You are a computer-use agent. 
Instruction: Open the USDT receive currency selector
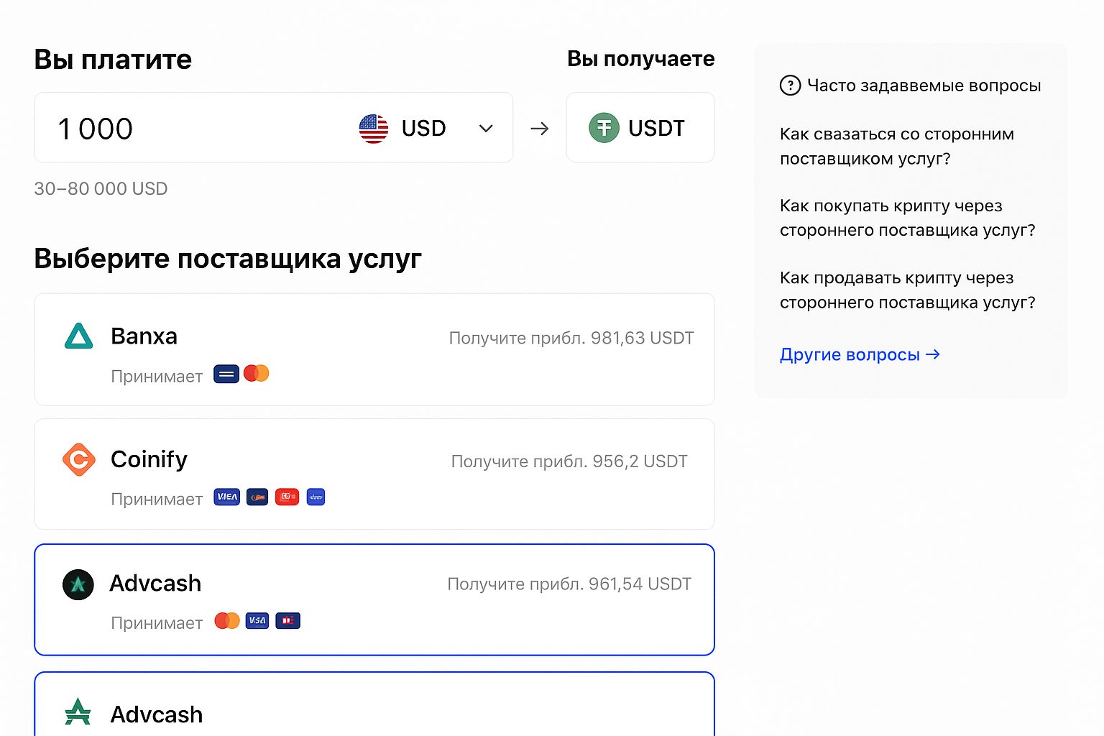640,128
